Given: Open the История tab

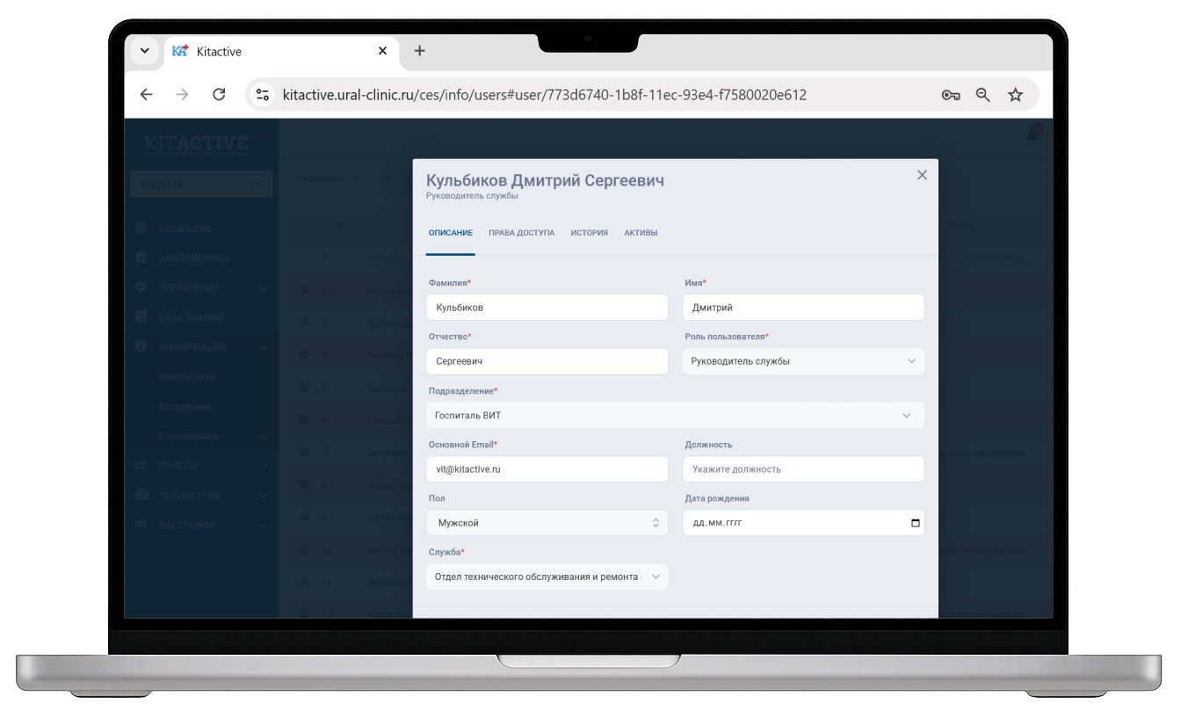Looking at the screenshot, I should coord(589,233).
